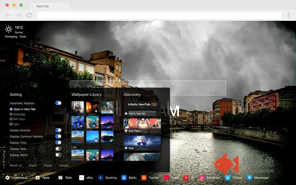This screenshot has height=185, width=296.
Task: Open the Apps grid icon
Action: (x=37, y=178)
